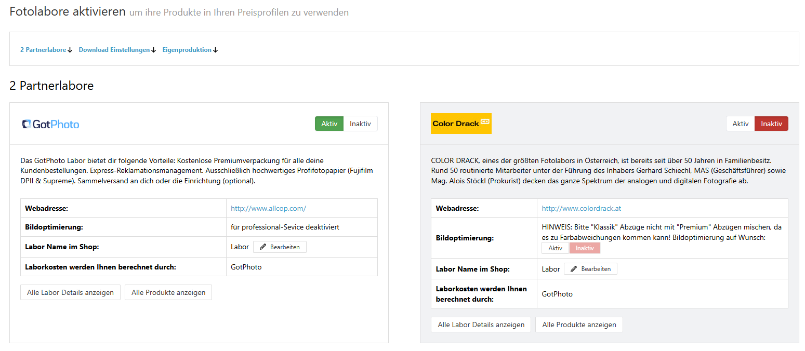Set GotPhoto lab to Aktiv
Viewport: 805px width, 351px height.
click(329, 124)
